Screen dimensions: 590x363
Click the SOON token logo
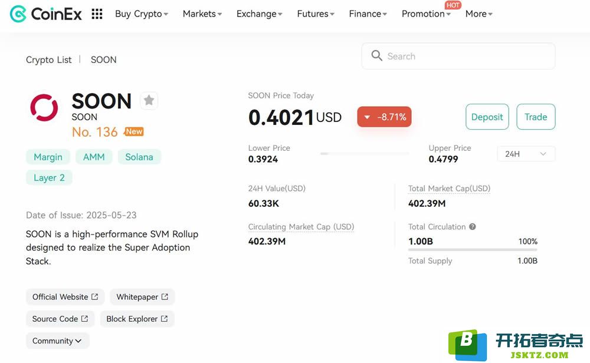(44, 107)
